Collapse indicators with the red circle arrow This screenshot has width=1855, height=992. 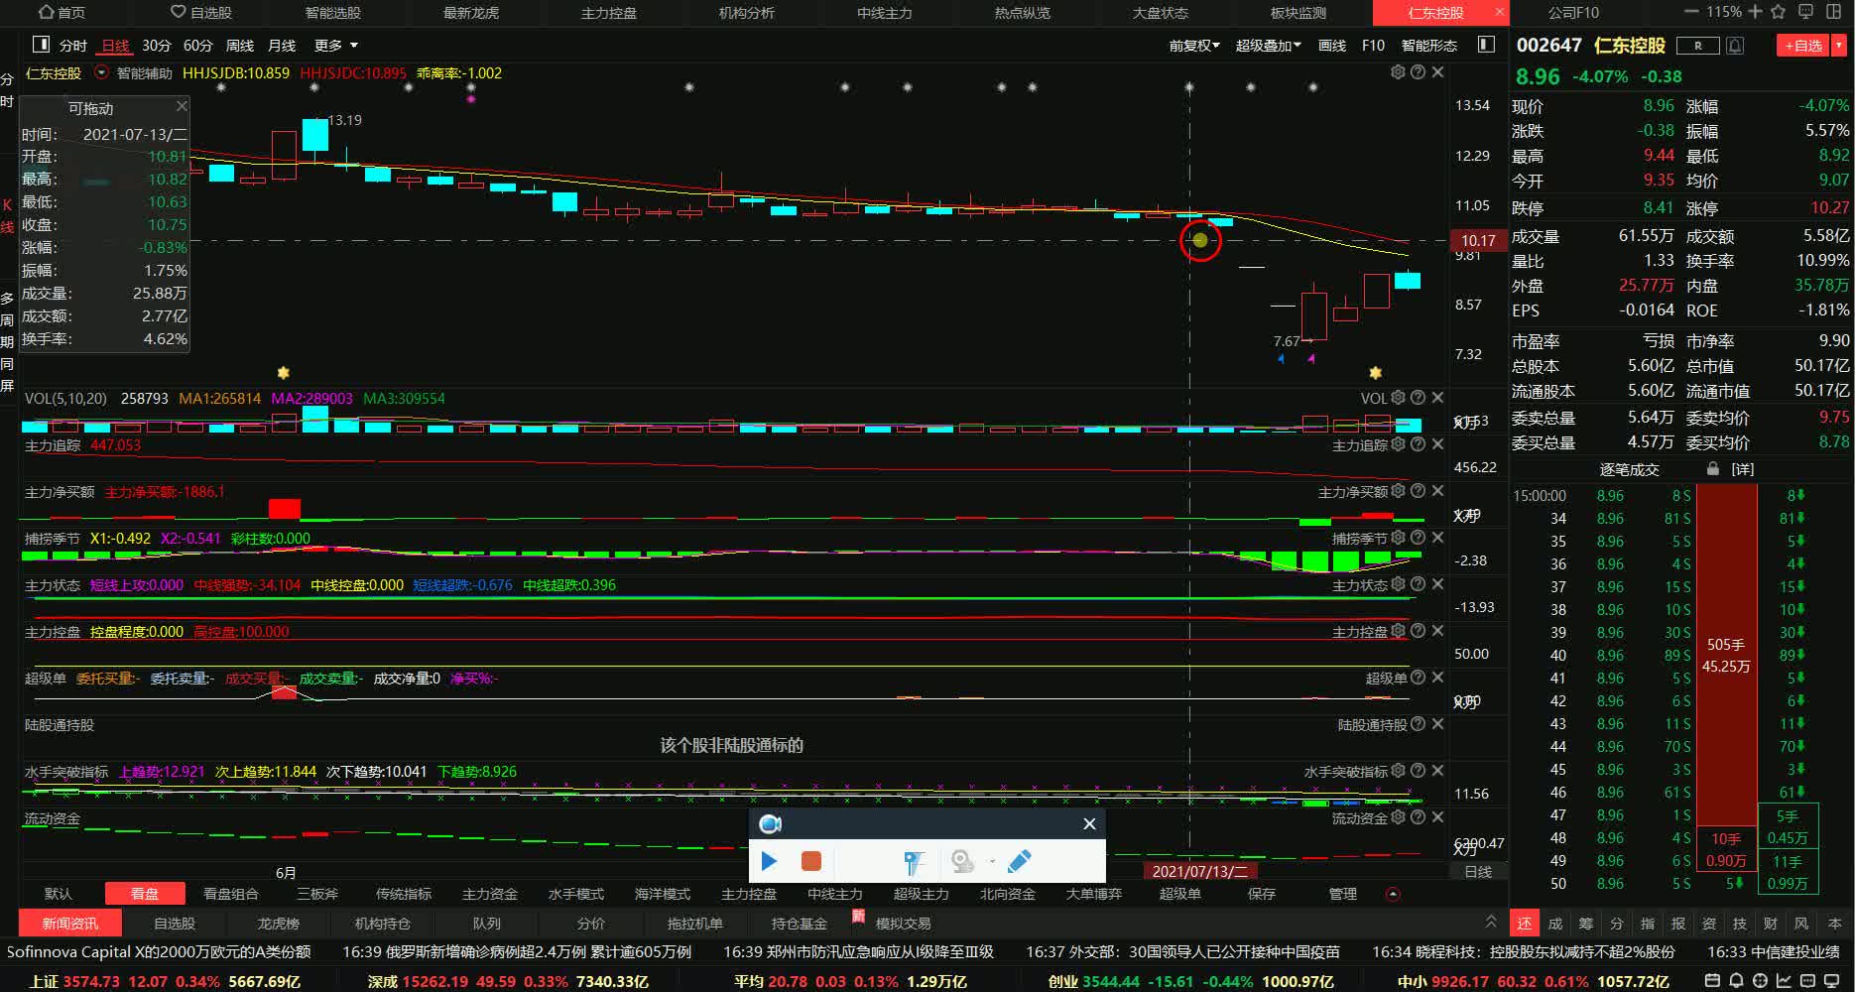(x=1393, y=894)
